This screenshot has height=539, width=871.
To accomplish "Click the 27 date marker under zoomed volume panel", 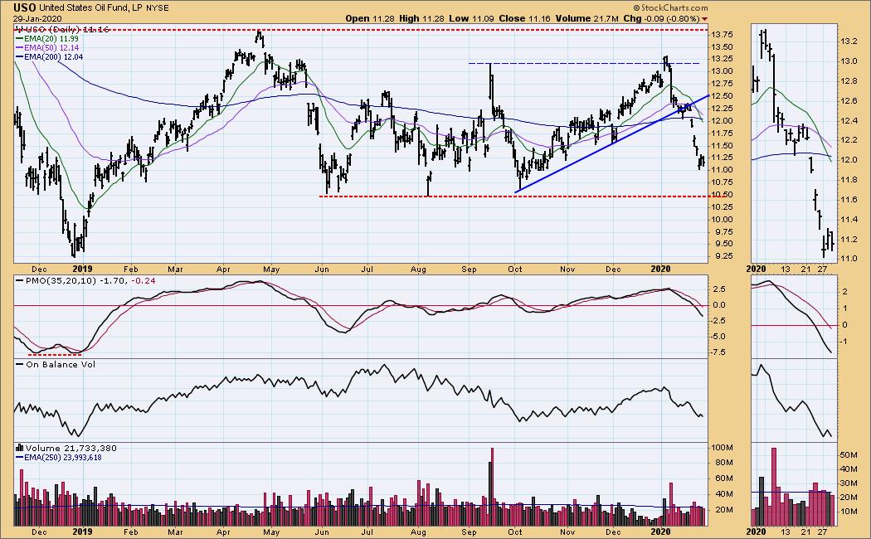I will [823, 532].
